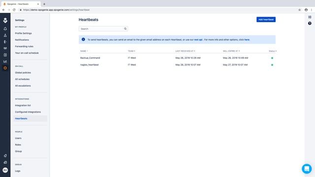Viewport: 315px width, 177px height.
Task: Sort by the TEAM column header
Action: click(131, 51)
